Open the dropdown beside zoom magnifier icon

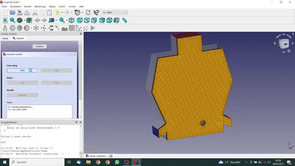coord(67,20)
